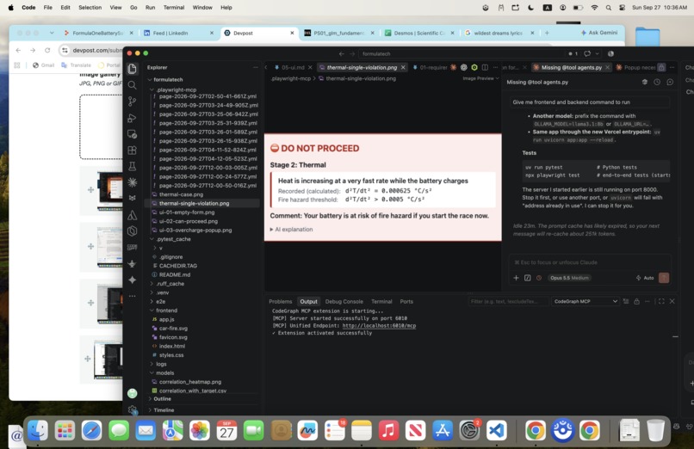
Task: Click the slash command icon in chat input
Action: tap(528, 278)
